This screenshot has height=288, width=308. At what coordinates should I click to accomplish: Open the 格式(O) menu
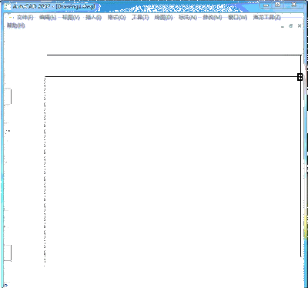116,18
